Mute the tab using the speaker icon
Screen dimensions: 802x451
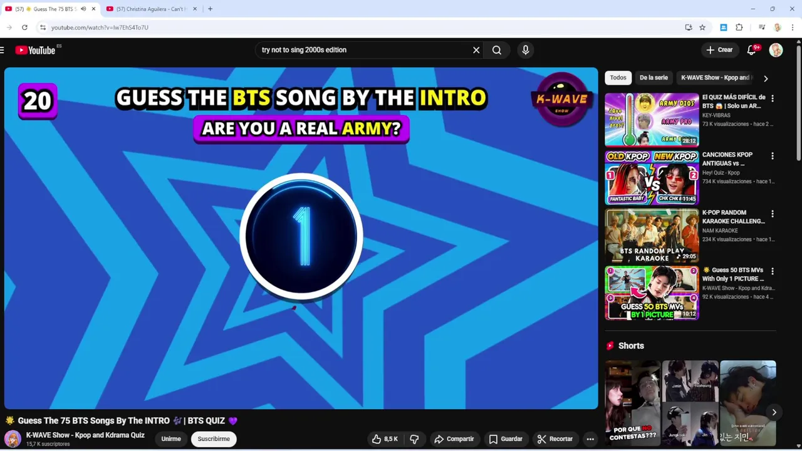click(83, 9)
